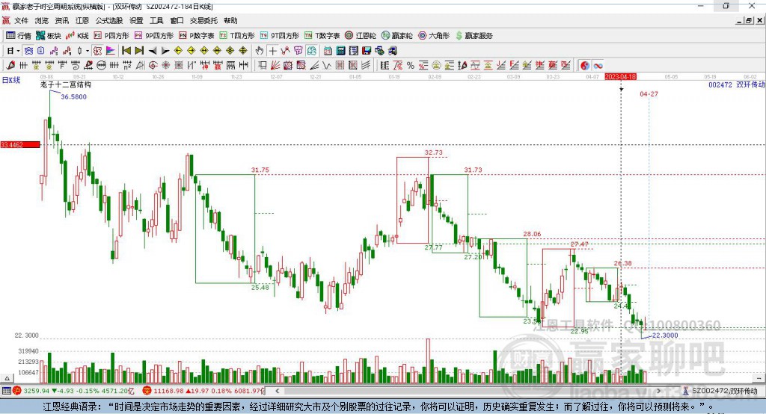The width and height of the screenshot is (766, 414).
Task: Open the 行情 market quotes view
Action: [x=19, y=36]
